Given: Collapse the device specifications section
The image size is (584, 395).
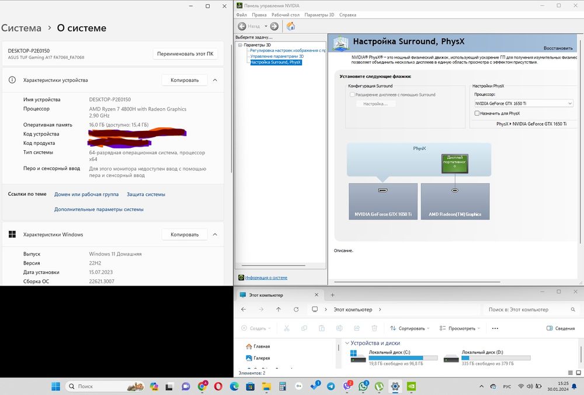Looking at the screenshot, I should [215, 80].
